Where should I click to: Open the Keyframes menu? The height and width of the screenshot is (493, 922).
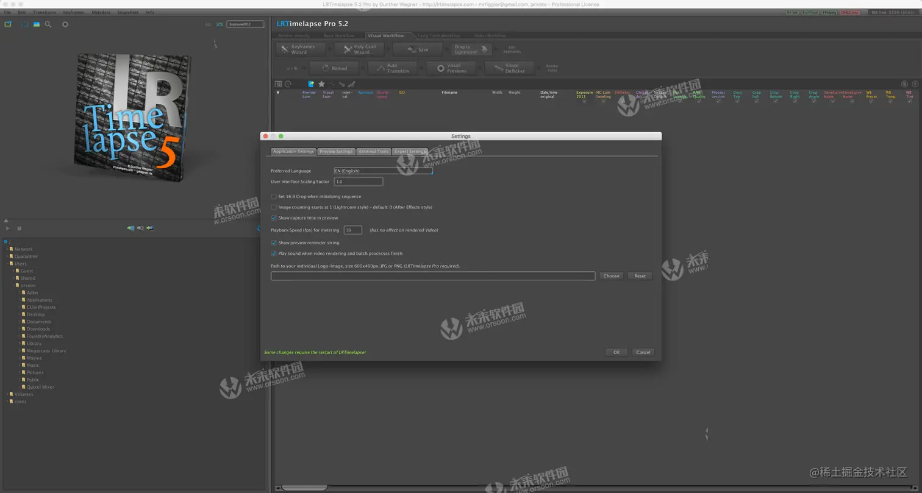[74, 12]
